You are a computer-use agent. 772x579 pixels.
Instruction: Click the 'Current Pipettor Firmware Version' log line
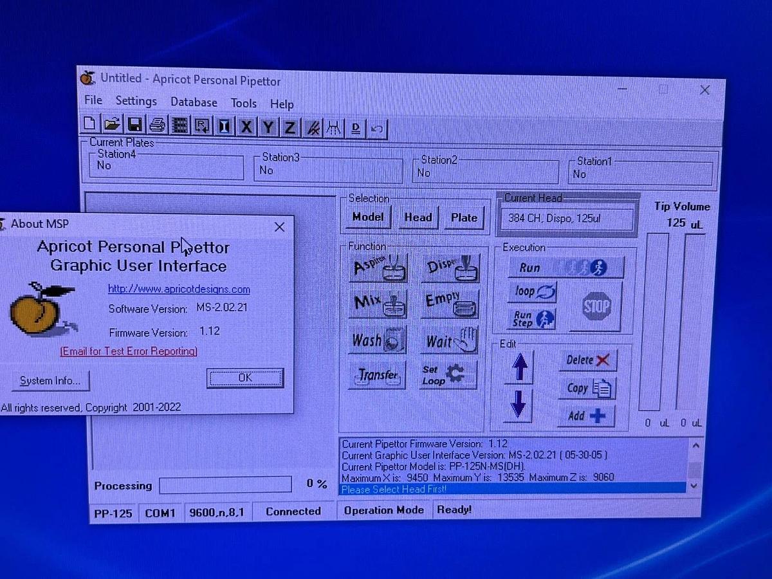425,444
